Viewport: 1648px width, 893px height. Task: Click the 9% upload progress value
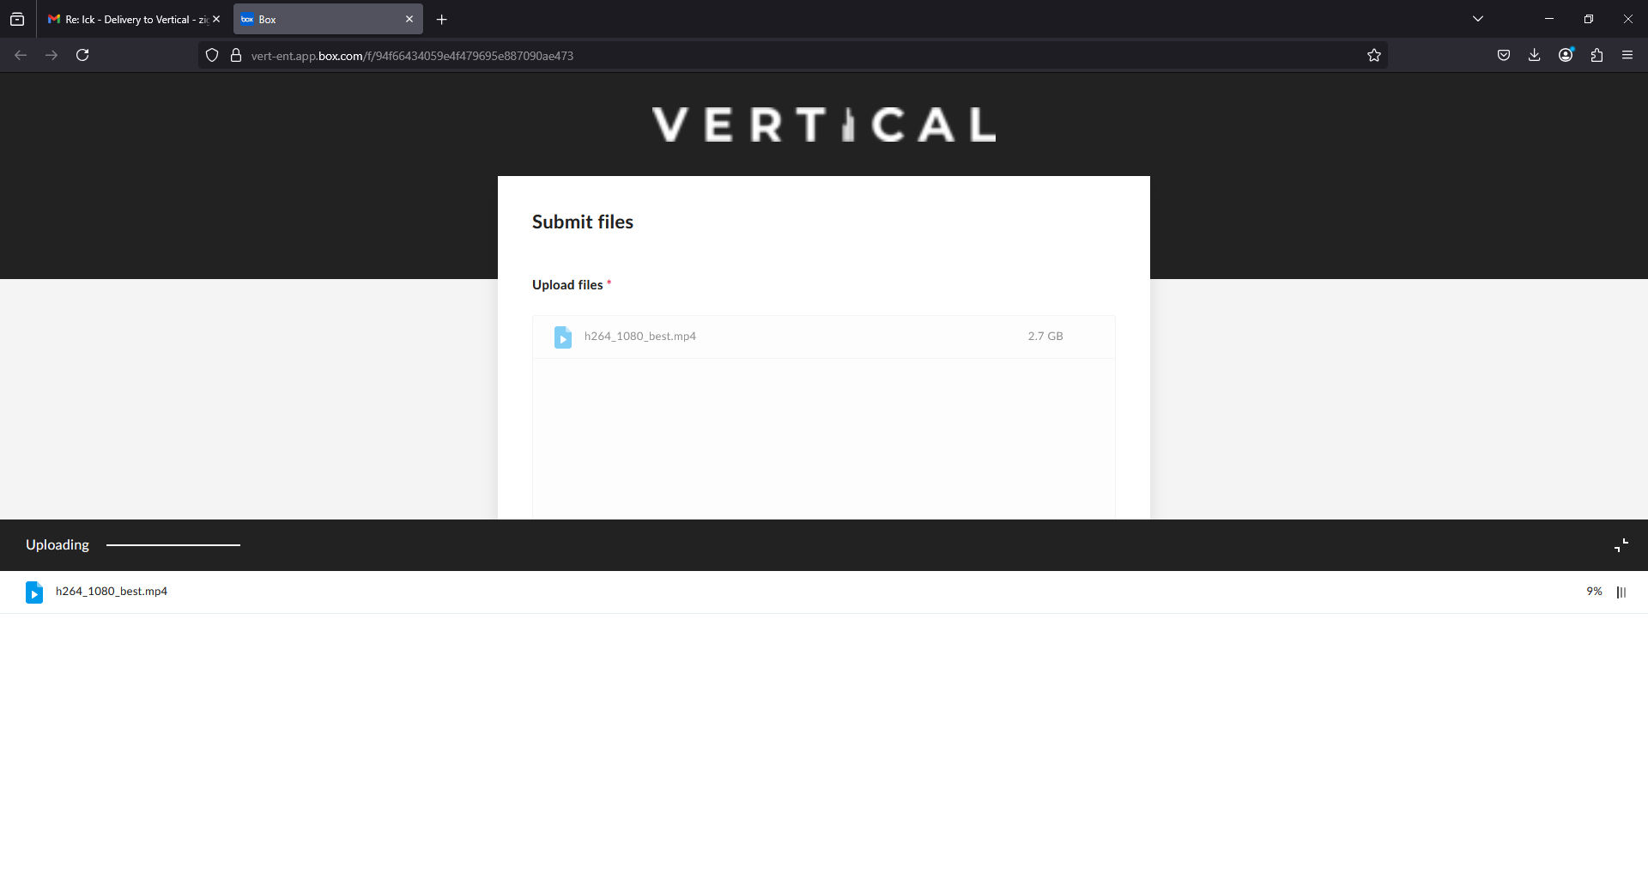coord(1594,591)
